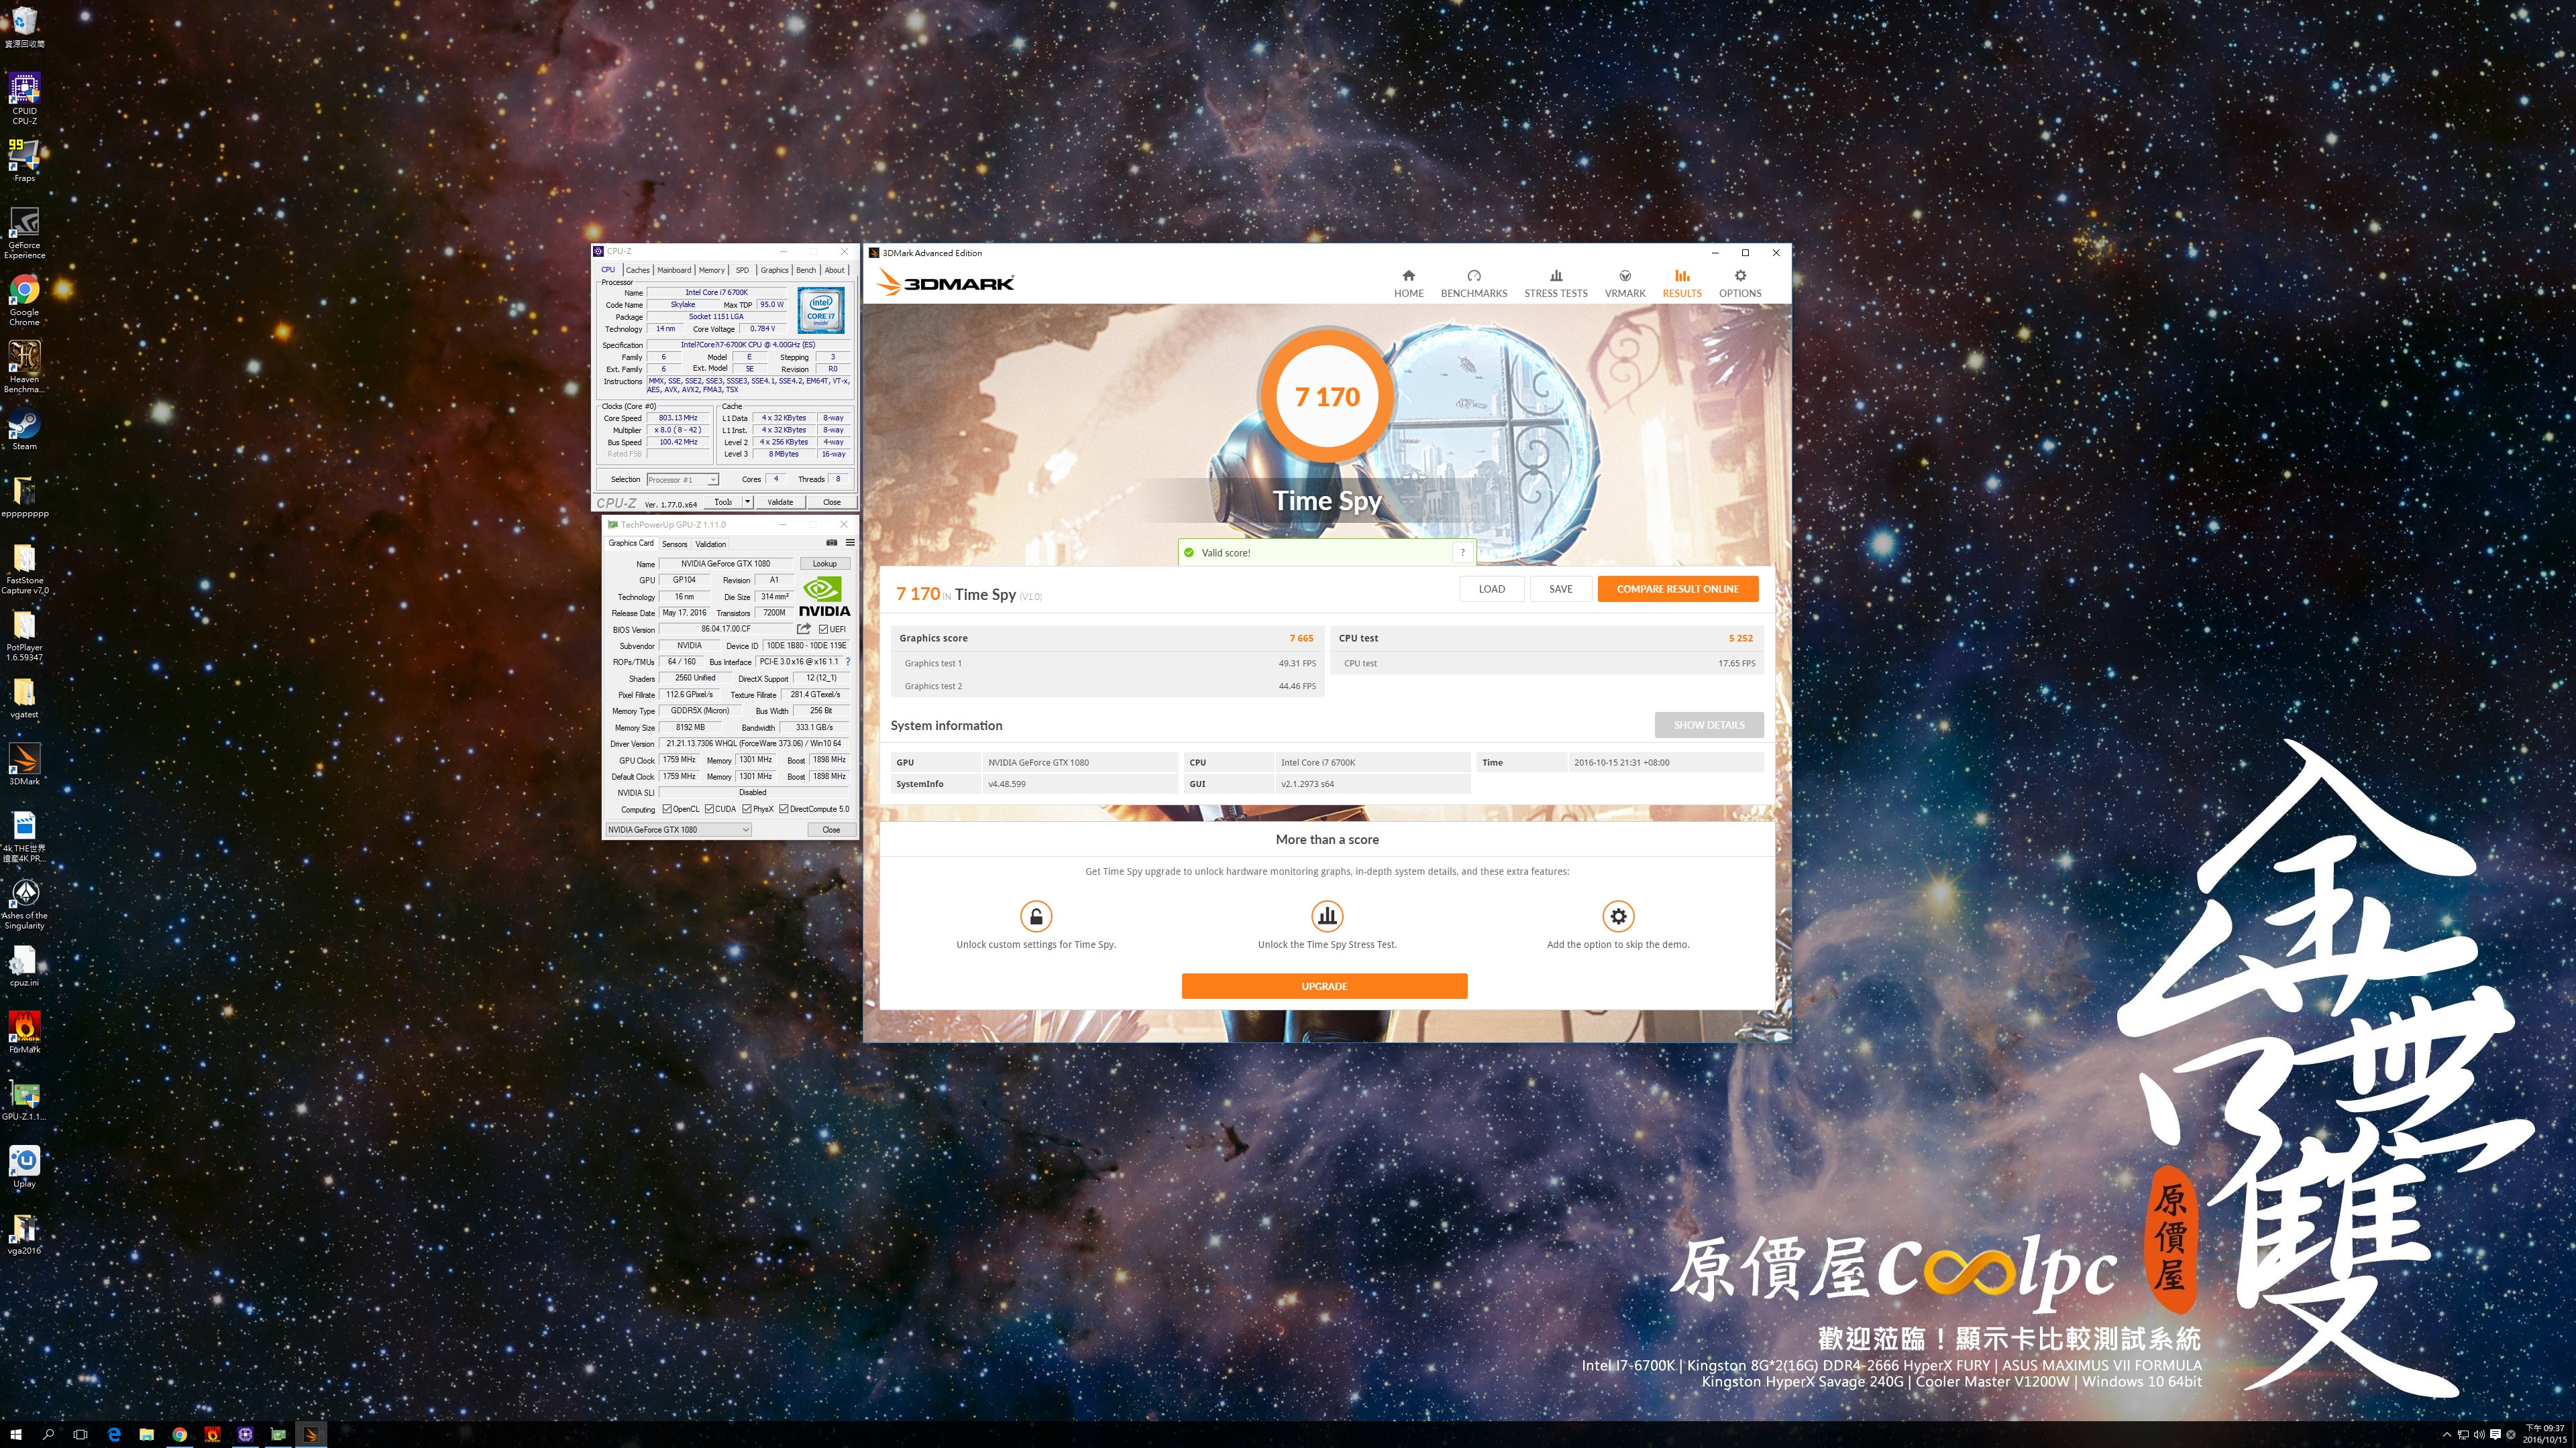
Task: Open STRESS TESTS in 3DMark
Action: [1555, 283]
